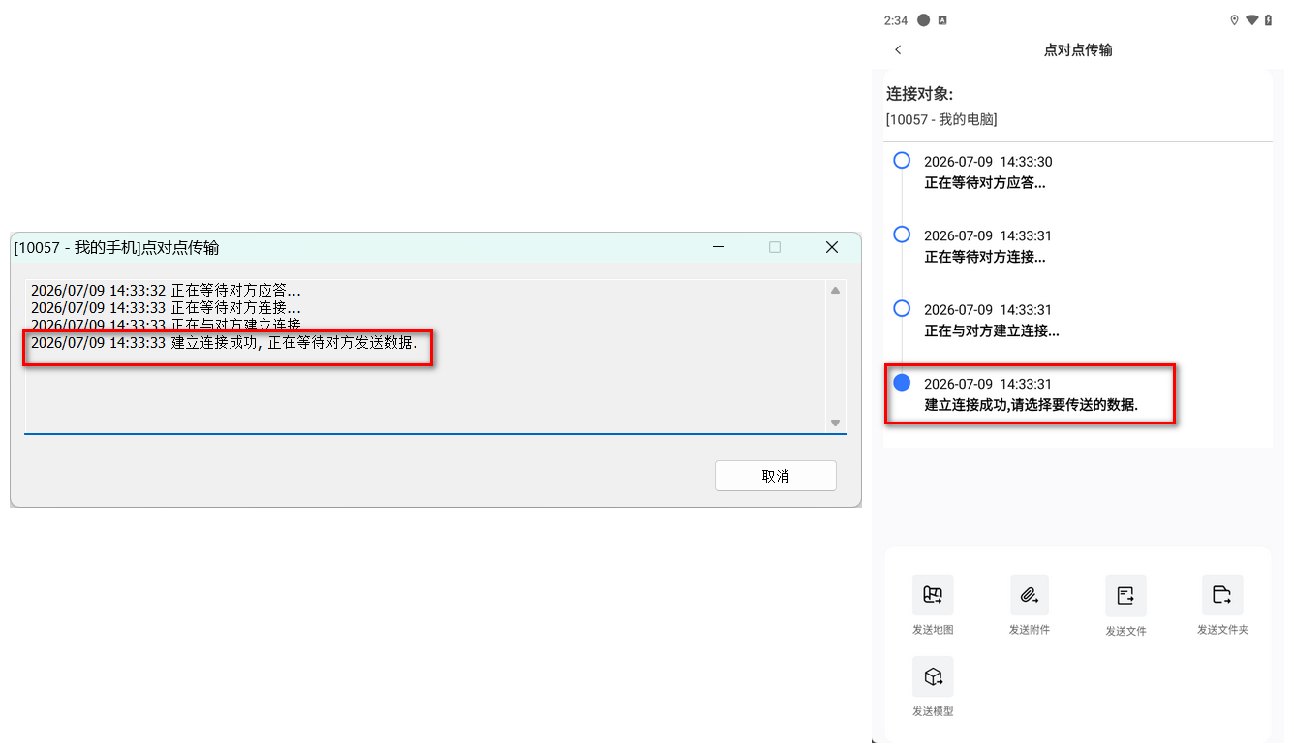Click the round dot icon in phone status bar

click(923, 20)
